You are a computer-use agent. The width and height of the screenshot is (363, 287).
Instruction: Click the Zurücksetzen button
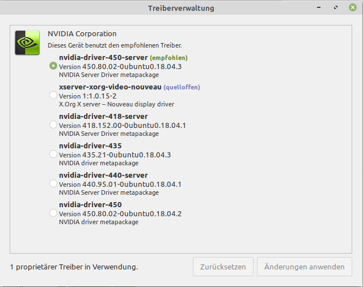[x=223, y=267]
